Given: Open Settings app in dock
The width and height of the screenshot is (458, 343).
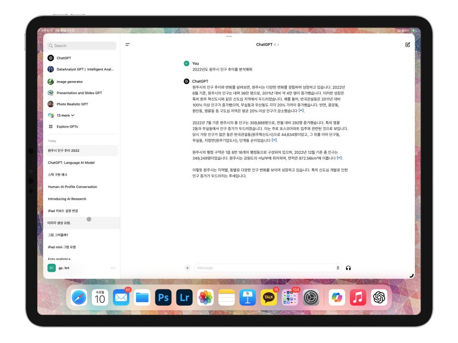Looking at the screenshot, I should 311,297.
